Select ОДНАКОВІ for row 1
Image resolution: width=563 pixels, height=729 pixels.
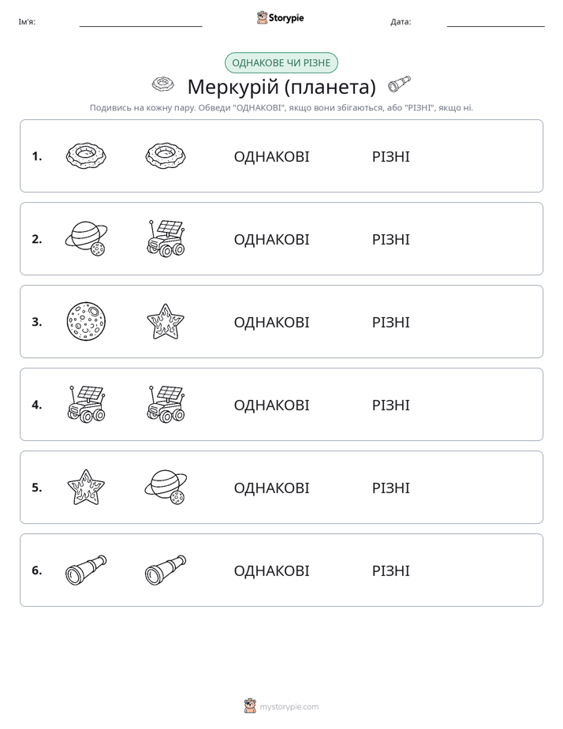coord(271,157)
